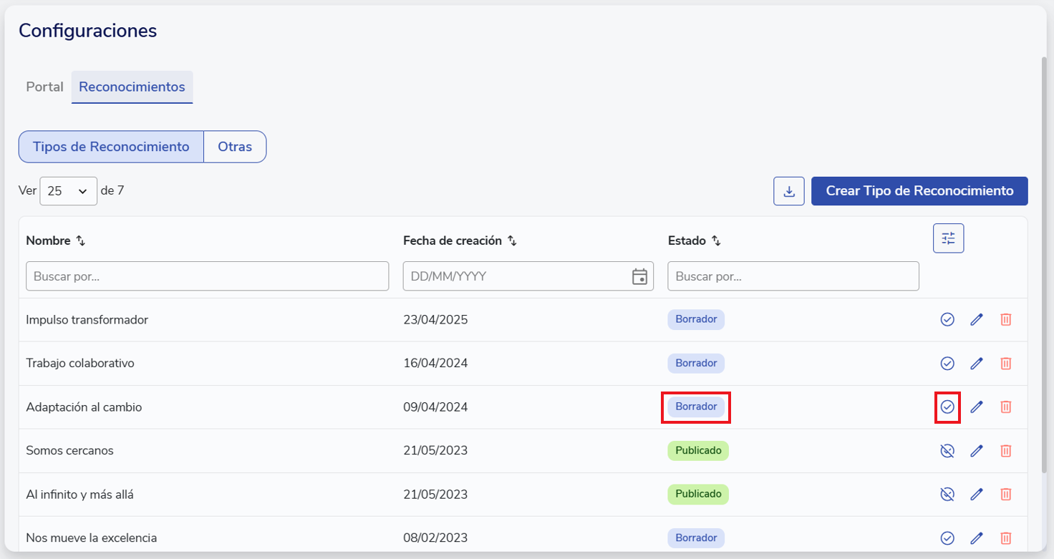Image resolution: width=1054 pixels, height=559 pixels.
Task: Delete the Adaptación al cambio row
Action: [1005, 407]
